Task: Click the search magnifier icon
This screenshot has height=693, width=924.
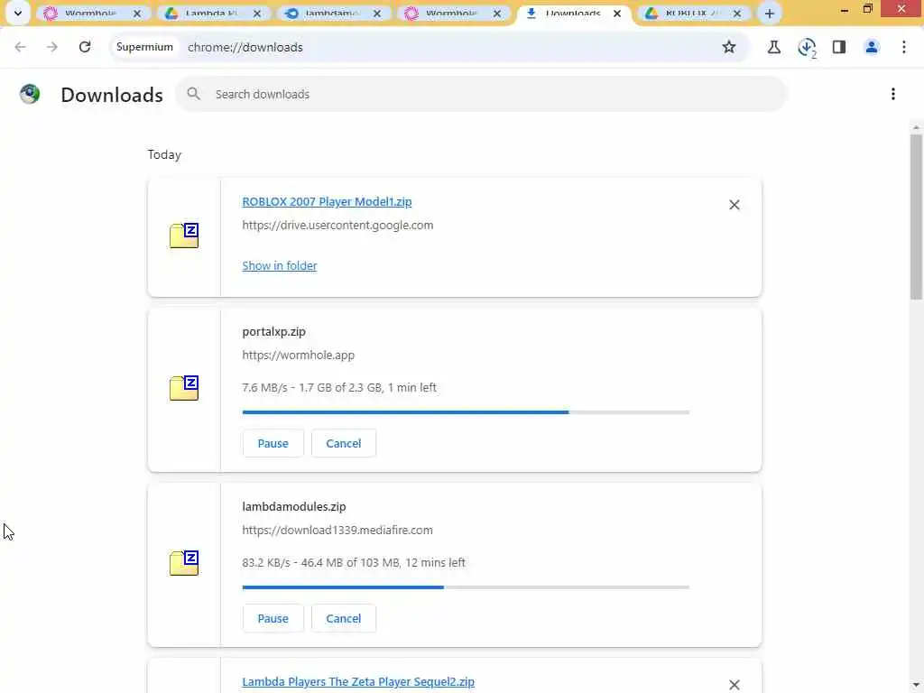Action: (193, 94)
